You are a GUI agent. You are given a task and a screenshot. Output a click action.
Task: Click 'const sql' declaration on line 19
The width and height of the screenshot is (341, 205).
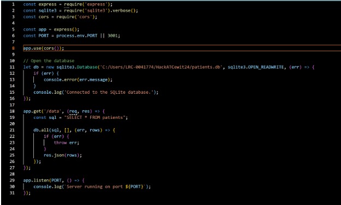pos(45,118)
